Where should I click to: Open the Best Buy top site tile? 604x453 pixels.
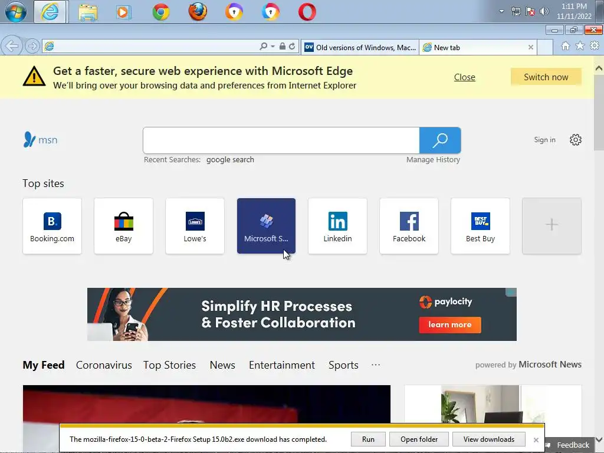(x=480, y=226)
